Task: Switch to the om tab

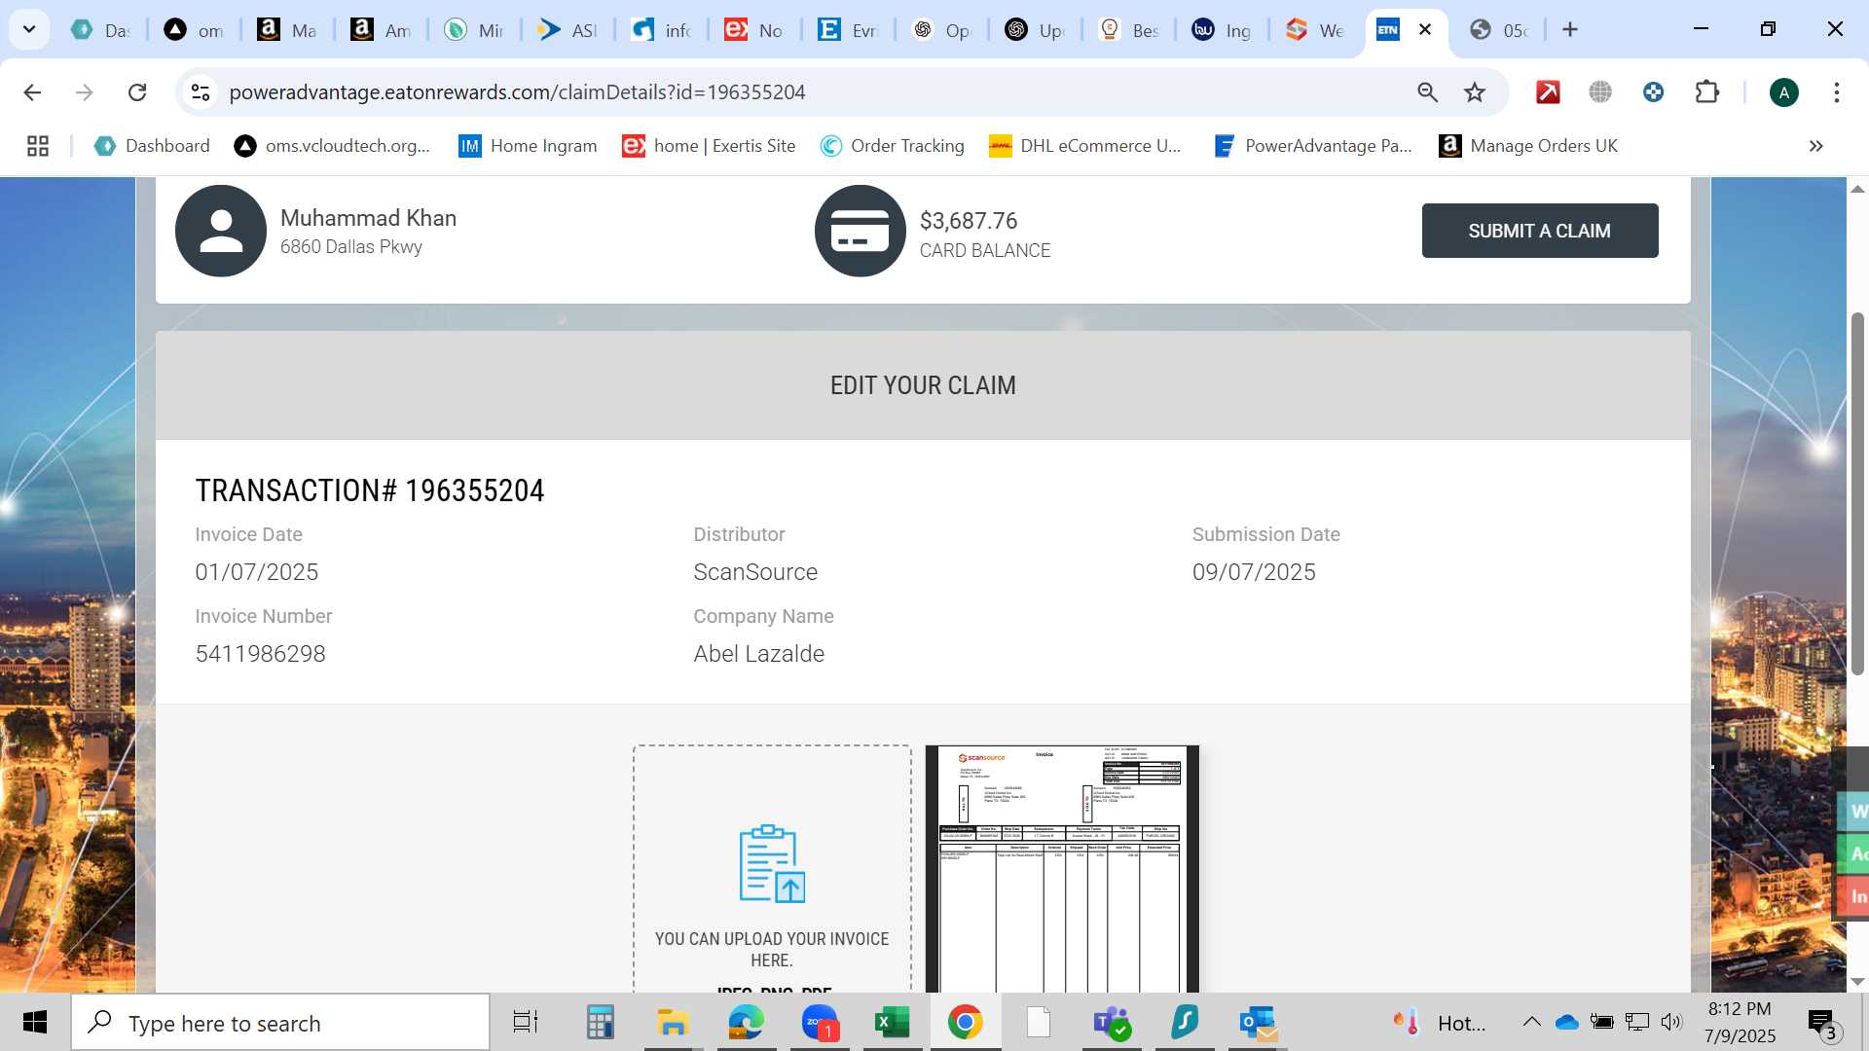Action: pyautogui.click(x=194, y=30)
